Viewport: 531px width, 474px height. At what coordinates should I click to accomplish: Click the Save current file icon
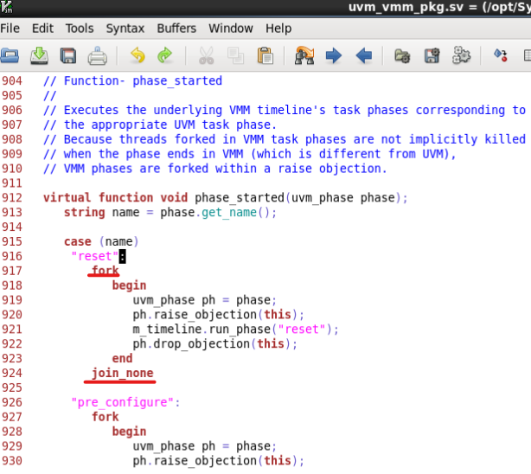(39, 55)
